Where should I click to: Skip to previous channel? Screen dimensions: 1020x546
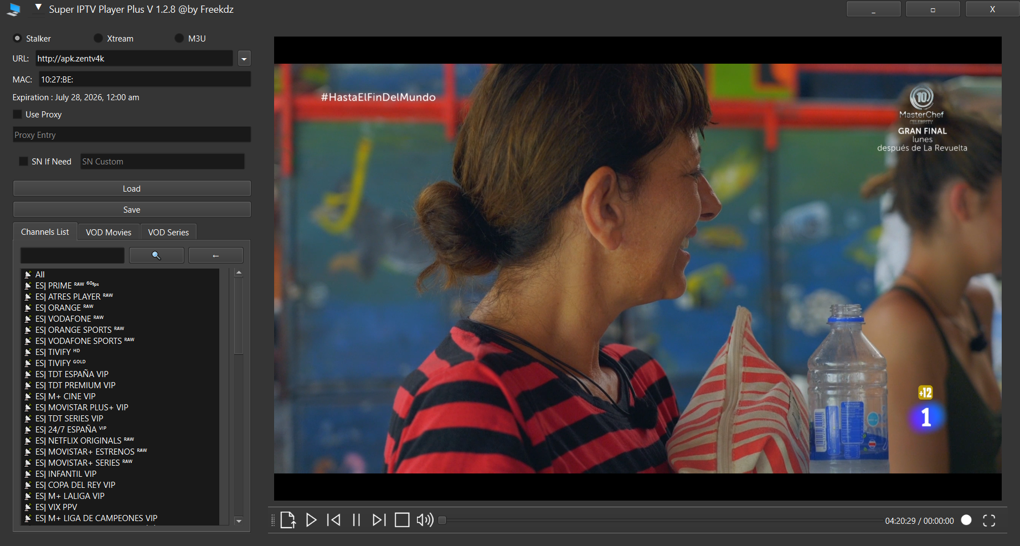click(x=334, y=520)
